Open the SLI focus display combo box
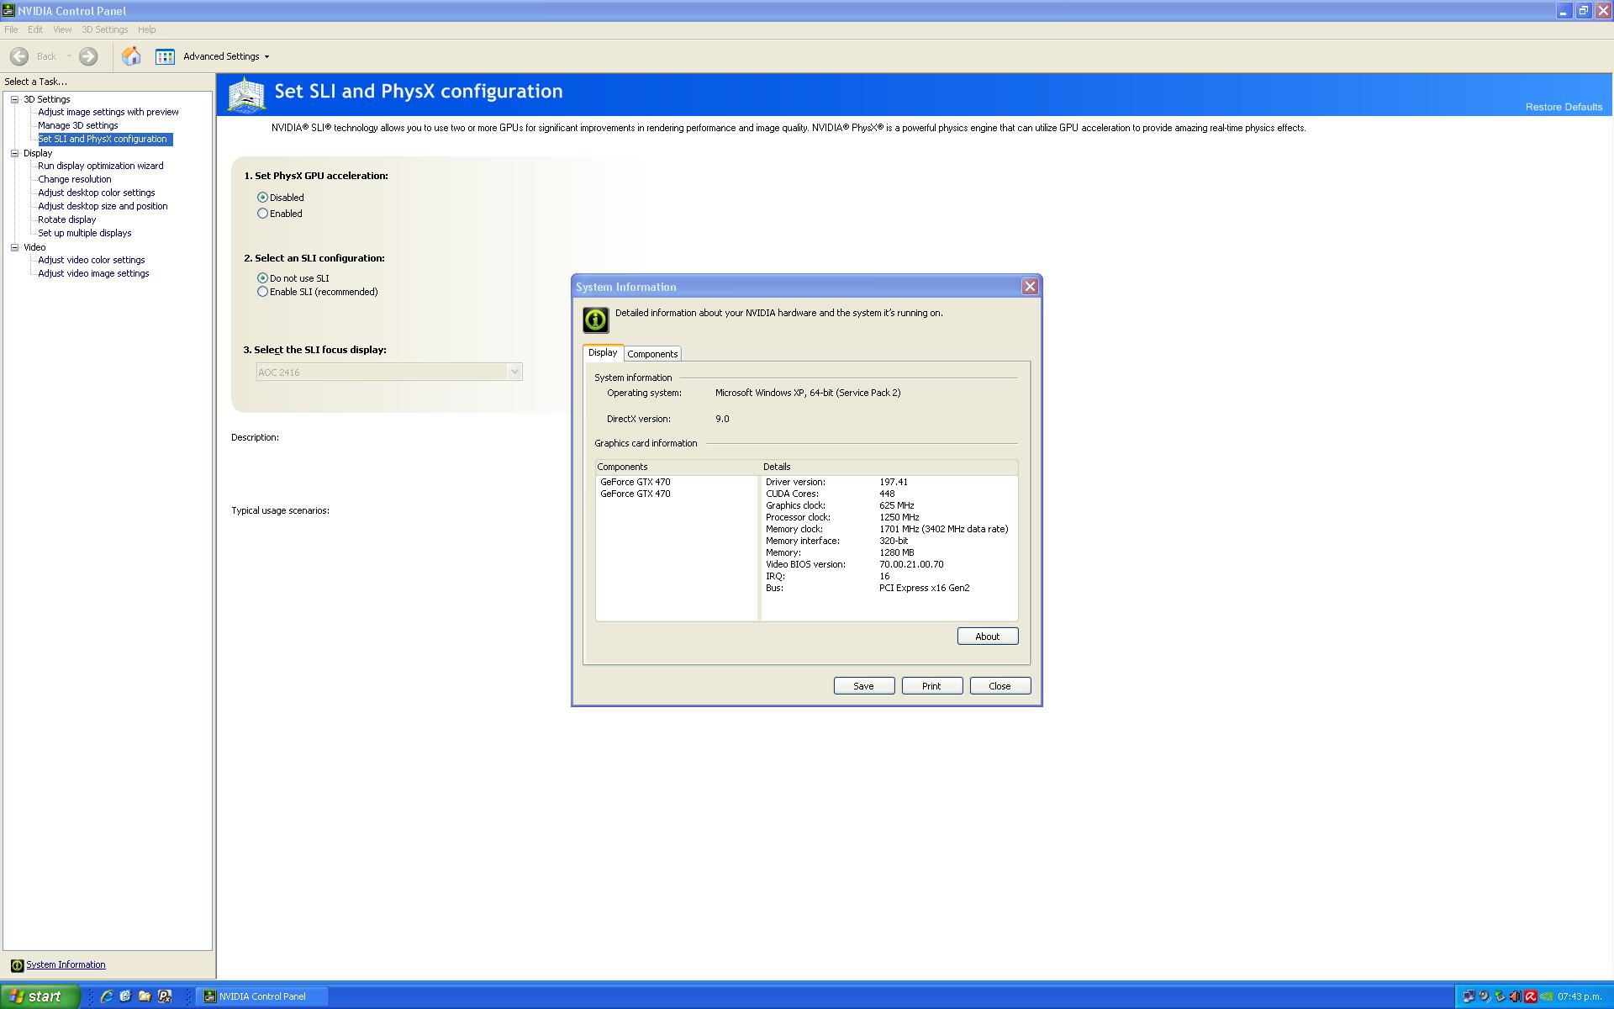1614x1009 pixels. point(514,372)
